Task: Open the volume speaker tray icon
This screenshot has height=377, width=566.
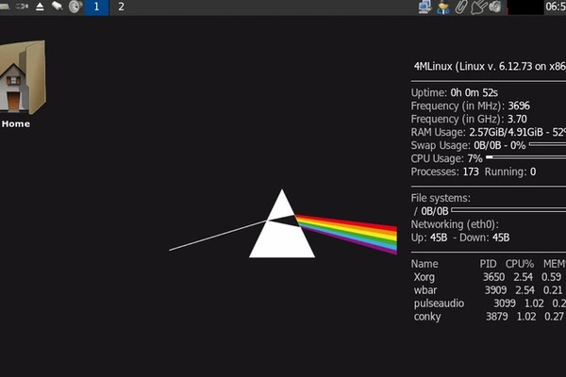Action: click(x=495, y=7)
